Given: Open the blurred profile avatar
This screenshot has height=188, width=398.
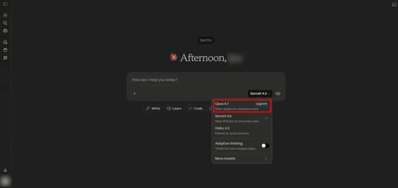Looking at the screenshot, I should pyautogui.click(x=5, y=181).
